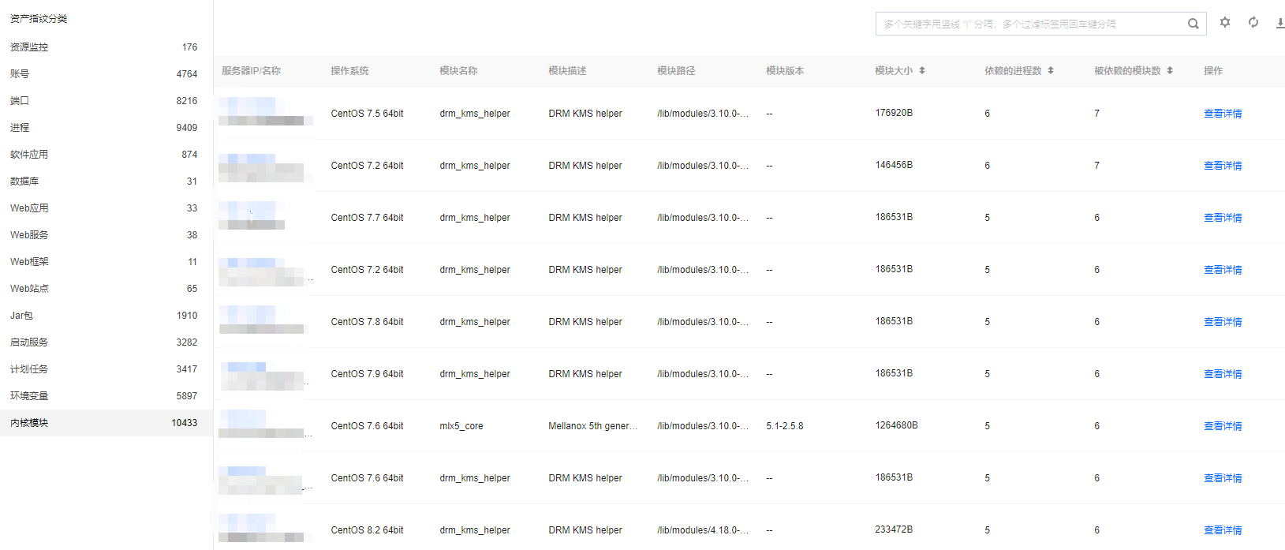Click 查看详情 on the CentOS 7.9 row
Viewport: 1285px width, 550px height.
coord(1222,374)
